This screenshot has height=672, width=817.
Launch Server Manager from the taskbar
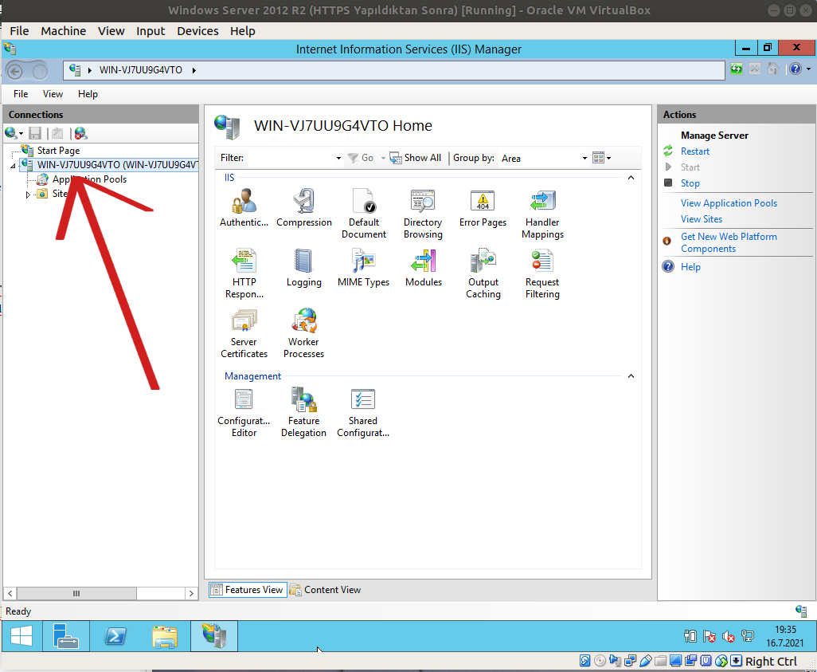65,636
